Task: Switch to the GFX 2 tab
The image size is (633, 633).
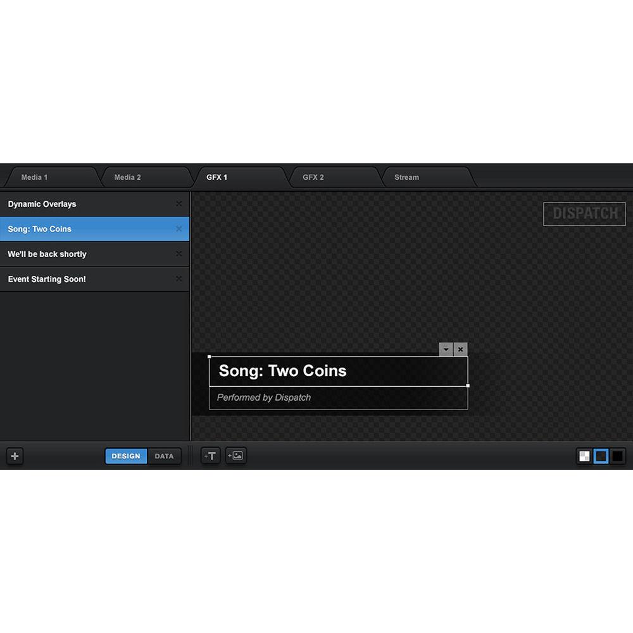Action: point(313,177)
